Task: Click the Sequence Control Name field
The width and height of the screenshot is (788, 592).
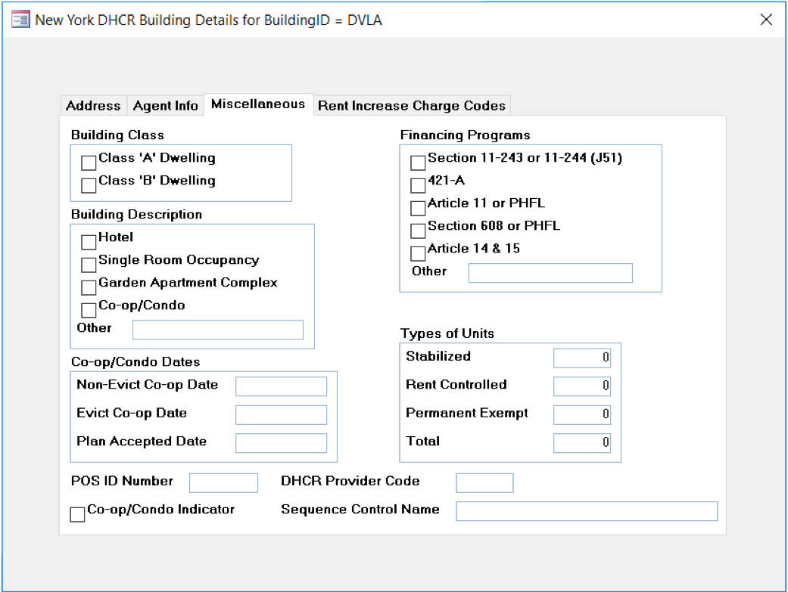Action: pyautogui.click(x=587, y=511)
